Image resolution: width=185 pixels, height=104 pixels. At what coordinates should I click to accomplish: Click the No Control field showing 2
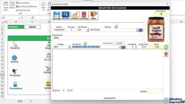point(161,14)
